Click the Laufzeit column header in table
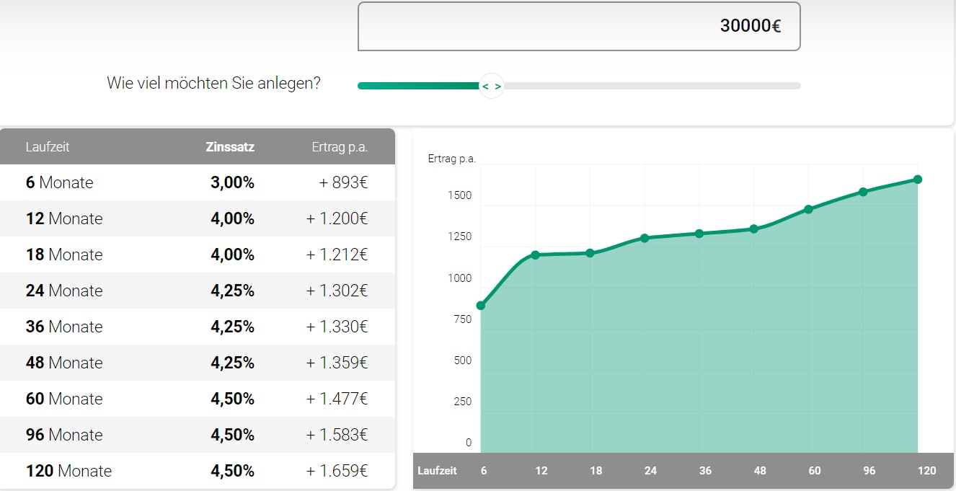 coord(48,147)
